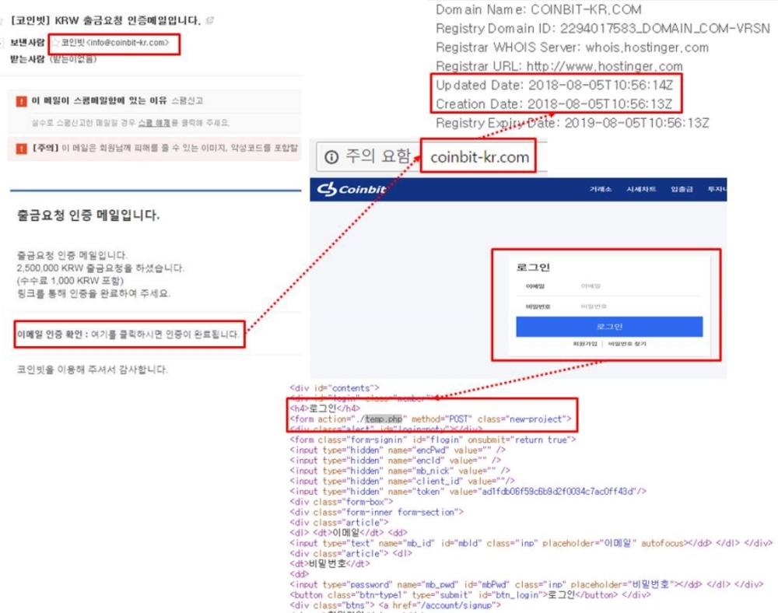Click the 비밀번호 찾기 link

pyautogui.click(x=627, y=344)
